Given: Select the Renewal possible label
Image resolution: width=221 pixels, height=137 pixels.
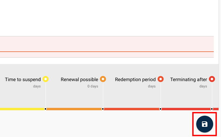Looking at the screenshot, I should click(x=79, y=80).
